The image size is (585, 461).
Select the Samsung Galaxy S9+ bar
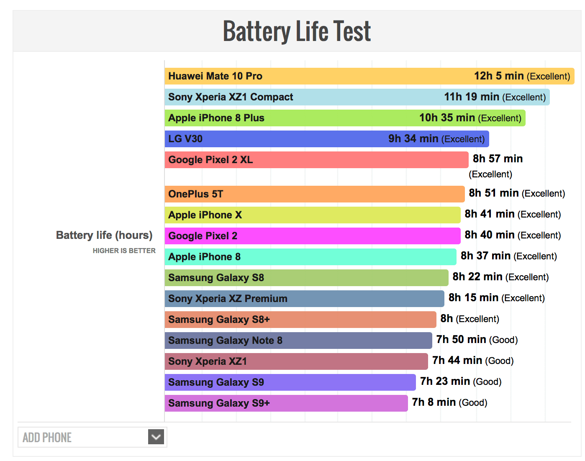coord(286,403)
